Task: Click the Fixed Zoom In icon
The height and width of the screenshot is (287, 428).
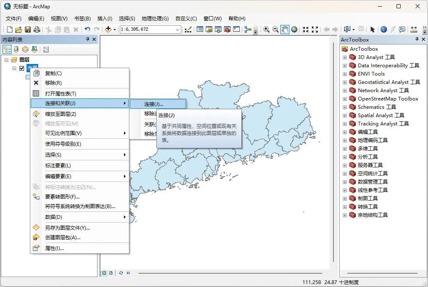Action: point(305,29)
